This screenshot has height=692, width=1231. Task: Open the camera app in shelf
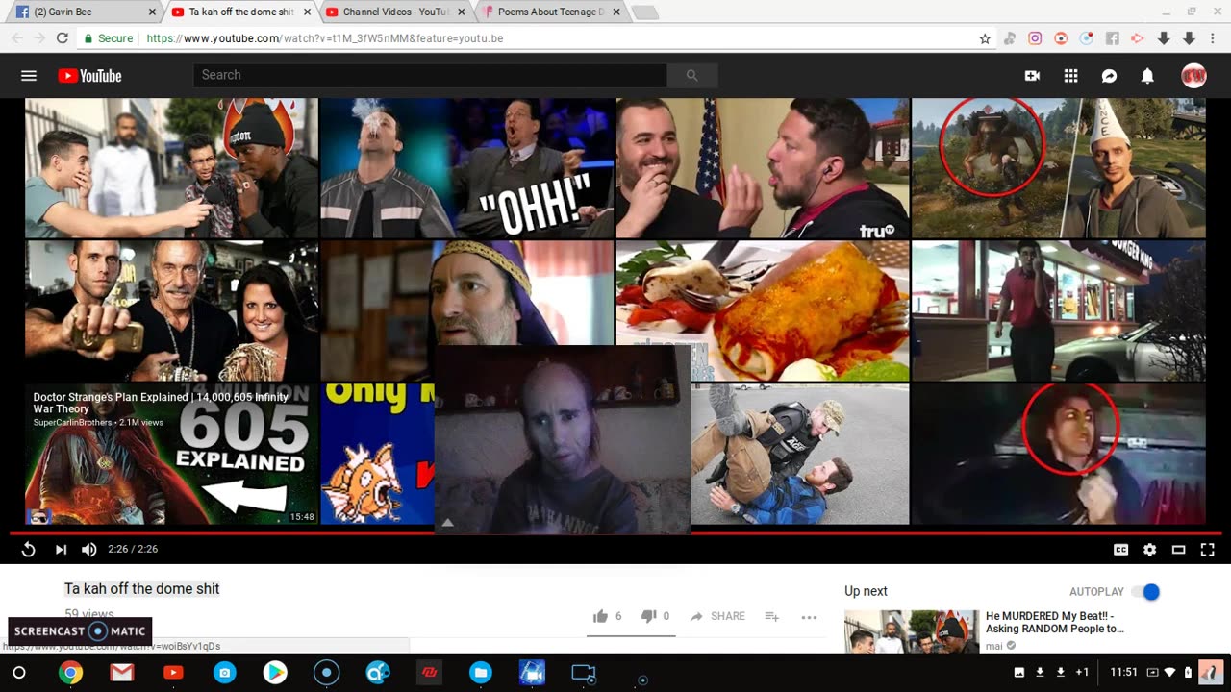pos(224,673)
